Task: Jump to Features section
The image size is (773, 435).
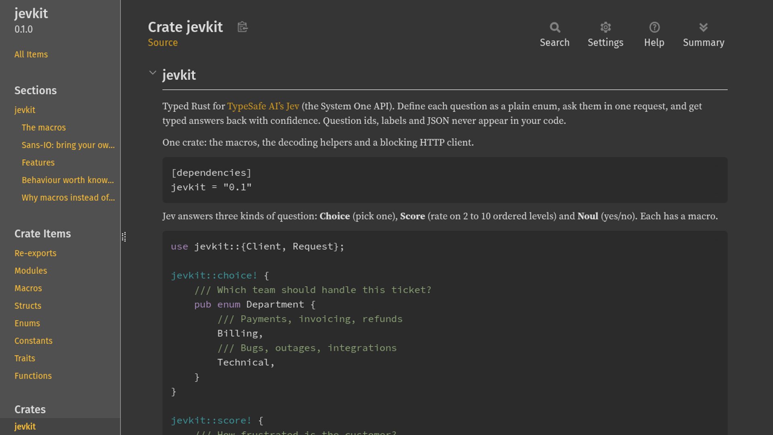Action: (x=38, y=163)
